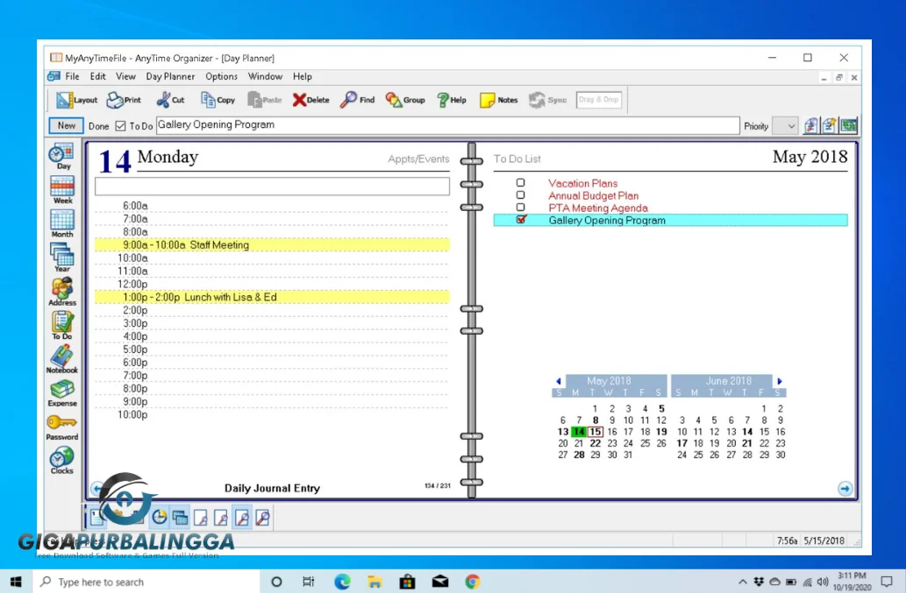
Task: Uncheck Gallery Opening Program in the list
Action: coord(521,219)
